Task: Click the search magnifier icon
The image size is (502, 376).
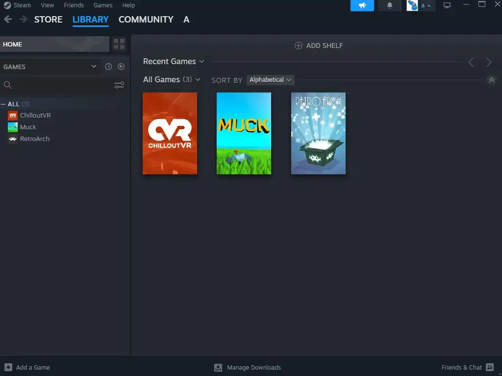Action: [8, 85]
